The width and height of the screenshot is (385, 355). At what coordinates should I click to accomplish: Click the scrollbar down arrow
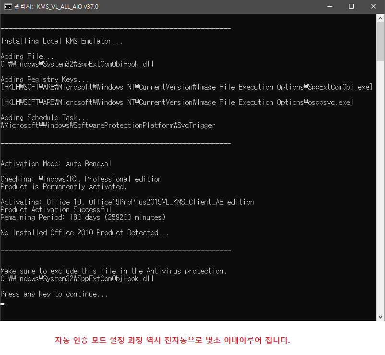point(380,317)
